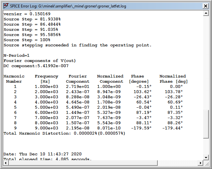
Task: Click the 'Source Step = 100%' line
Action: (27, 40)
